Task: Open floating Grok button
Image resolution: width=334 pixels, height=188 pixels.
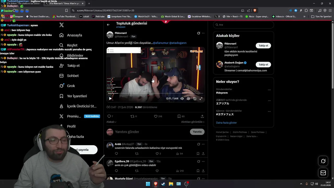Action: pyautogui.click(x=323, y=161)
